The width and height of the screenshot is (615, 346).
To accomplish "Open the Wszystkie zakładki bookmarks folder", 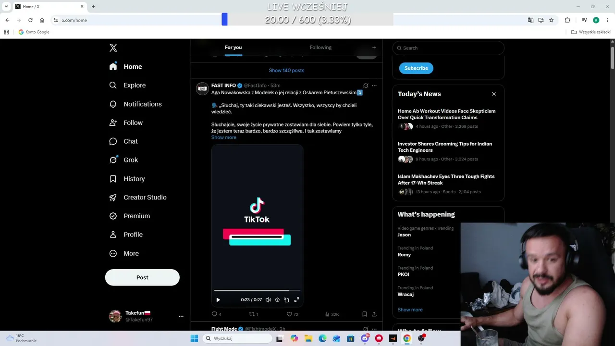I will coord(591,32).
